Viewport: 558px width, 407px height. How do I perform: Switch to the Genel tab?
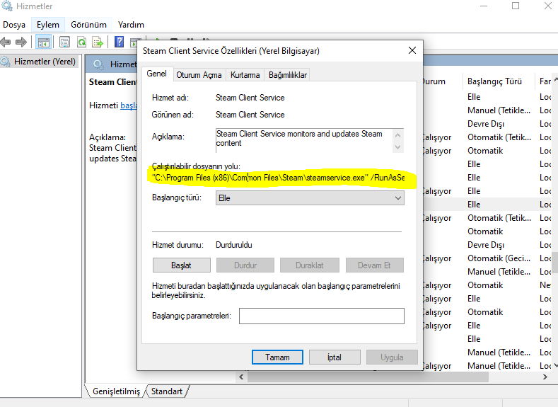[x=156, y=74]
